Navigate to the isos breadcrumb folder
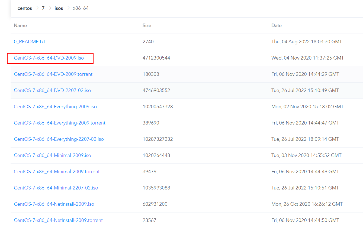 click(x=59, y=8)
